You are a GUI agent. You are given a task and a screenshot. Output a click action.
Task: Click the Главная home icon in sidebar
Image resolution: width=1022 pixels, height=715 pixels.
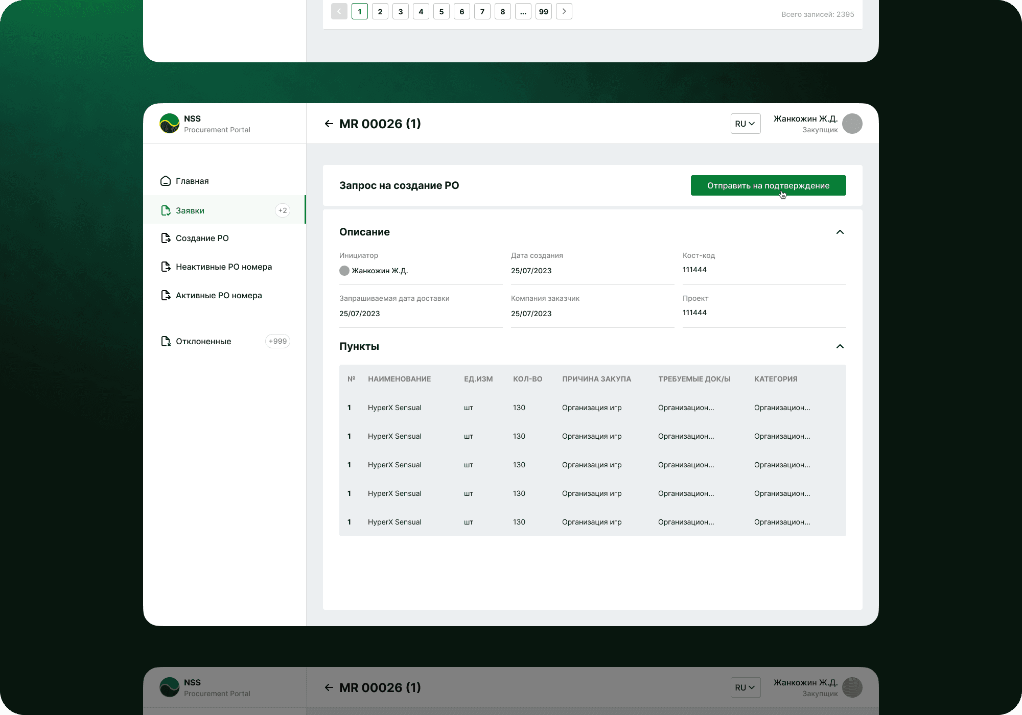[x=166, y=181]
